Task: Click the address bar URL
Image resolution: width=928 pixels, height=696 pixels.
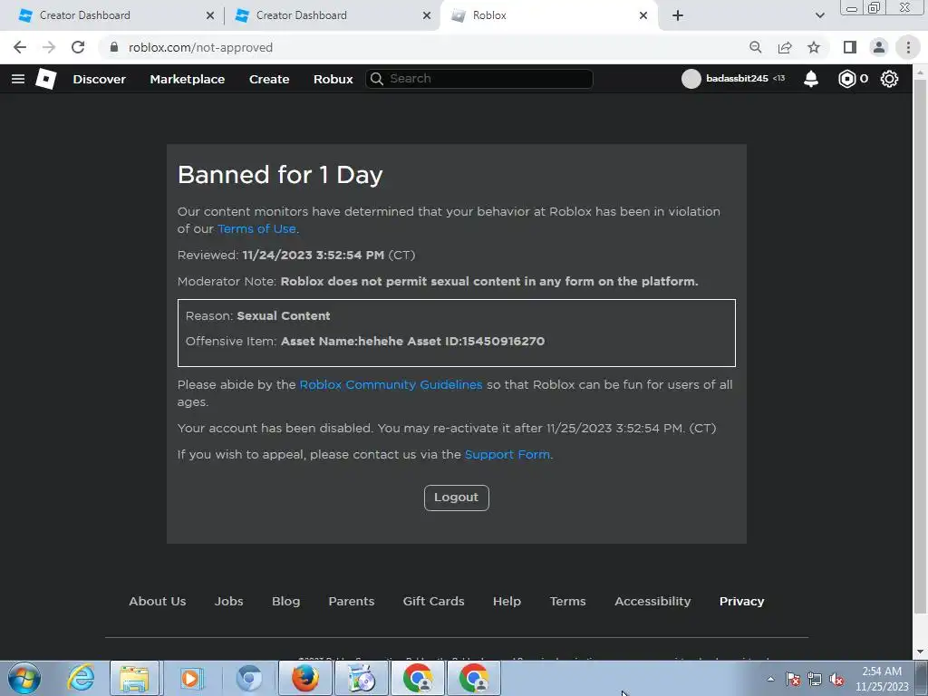Action: 200,47
